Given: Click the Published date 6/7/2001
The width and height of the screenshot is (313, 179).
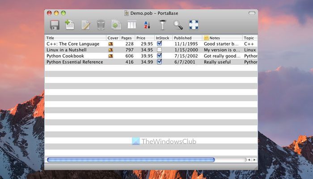Looking at the screenshot, I should (185, 62).
